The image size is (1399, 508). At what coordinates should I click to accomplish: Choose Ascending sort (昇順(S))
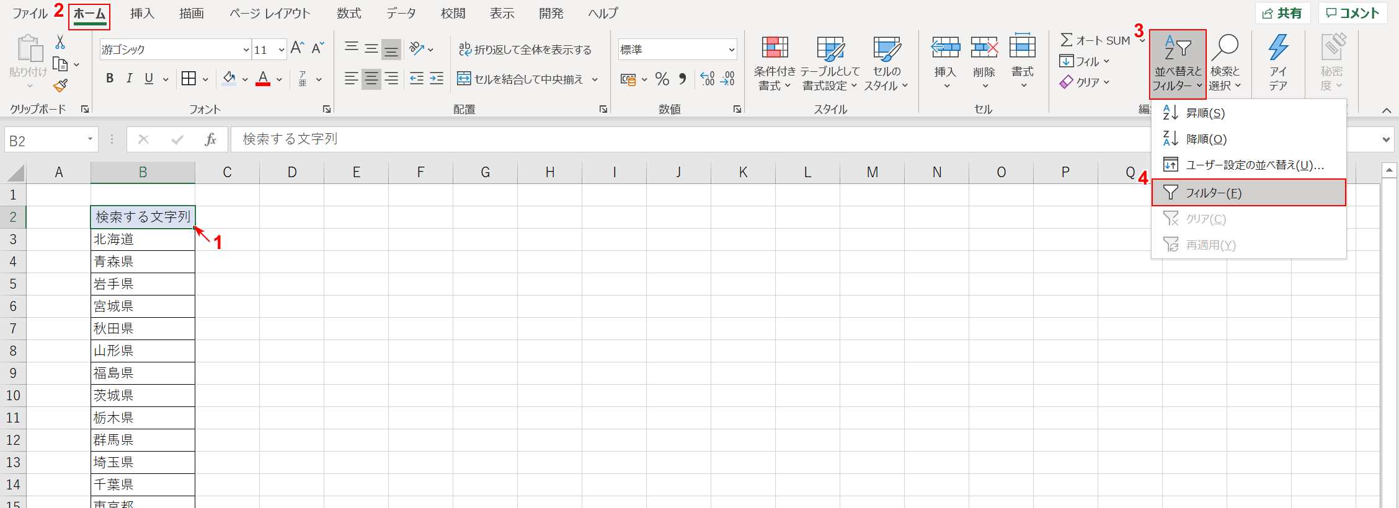tap(1248, 113)
